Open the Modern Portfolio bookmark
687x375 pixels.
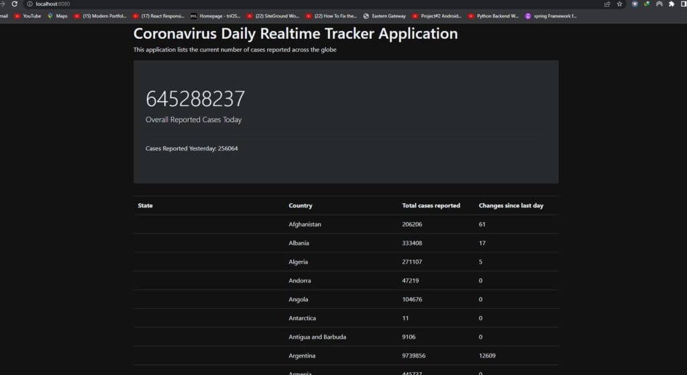click(100, 16)
